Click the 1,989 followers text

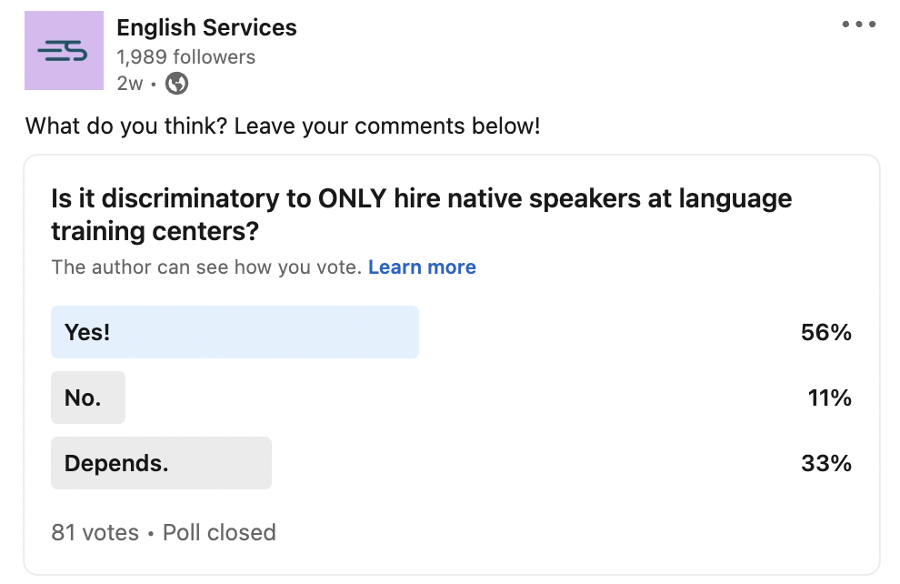[186, 56]
